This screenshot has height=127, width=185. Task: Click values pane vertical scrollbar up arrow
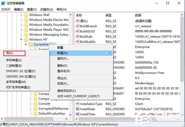182,15
